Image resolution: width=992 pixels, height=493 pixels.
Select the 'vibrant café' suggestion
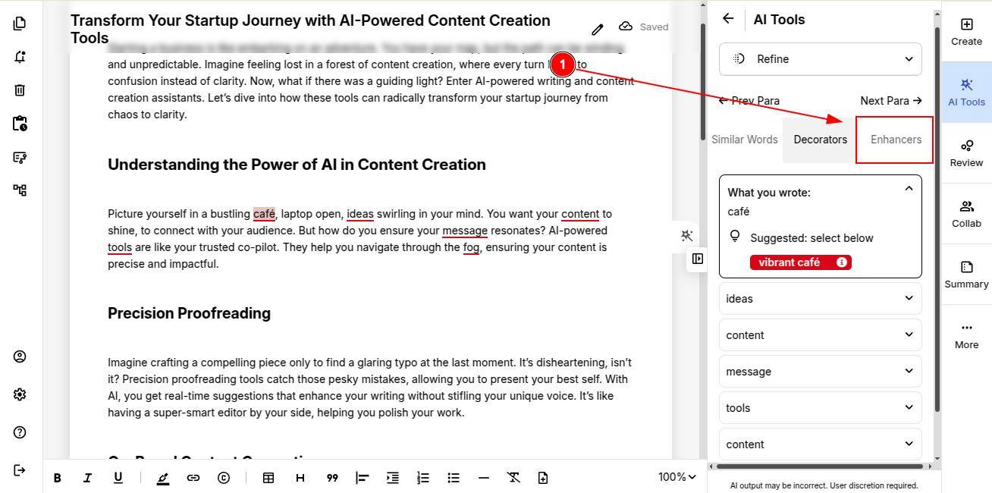tap(790, 262)
